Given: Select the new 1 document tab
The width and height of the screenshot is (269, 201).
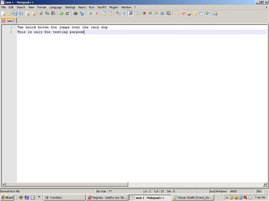Looking at the screenshot, I should (x=8, y=21).
